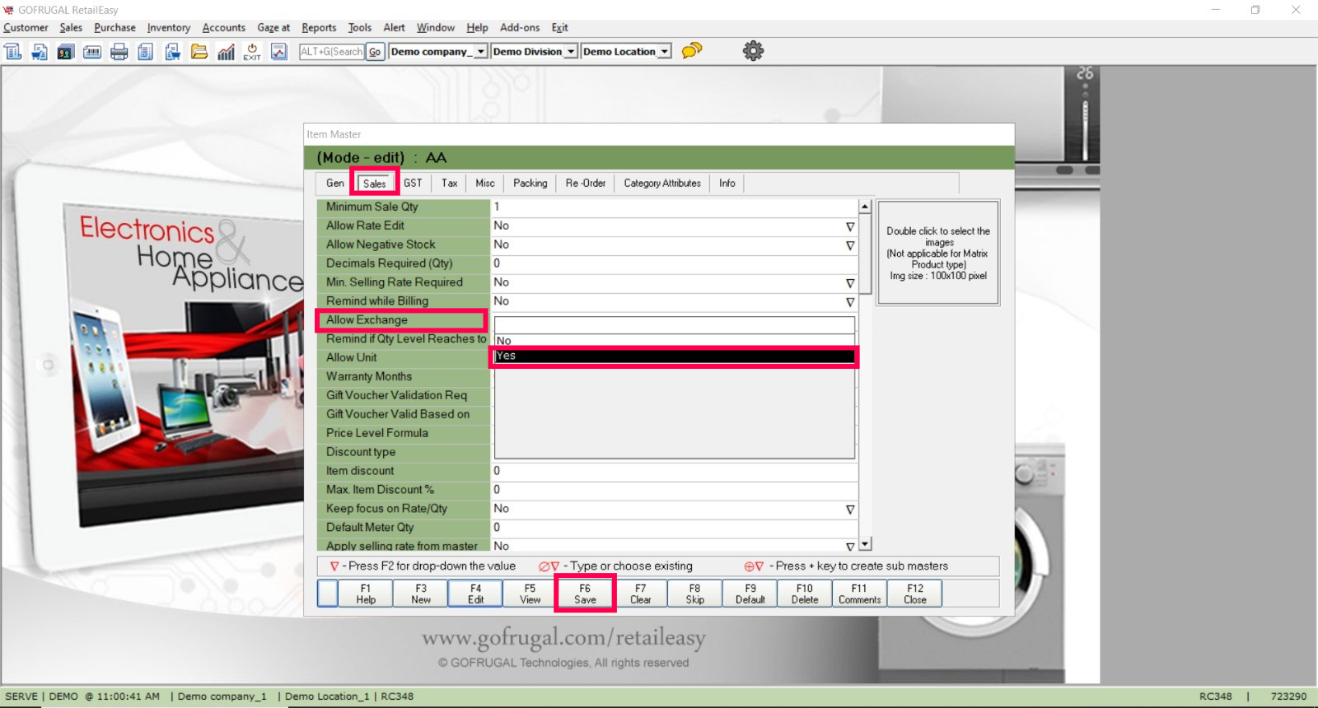This screenshot has width=1318, height=708.
Task: Click the Decimals Required (Qty) value field
Action: 675,264
